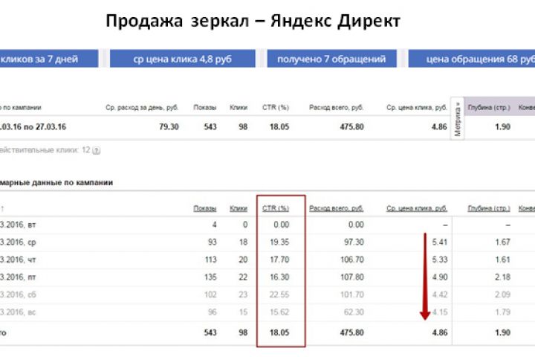Image resolution: width=535 pixels, height=357 pixels.
Task: Click average click price 5.41
Action: [439, 242]
